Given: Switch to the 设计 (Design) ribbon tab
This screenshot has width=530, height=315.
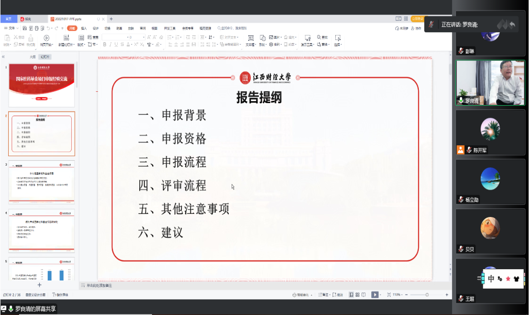Looking at the screenshot, I should (95, 28).
